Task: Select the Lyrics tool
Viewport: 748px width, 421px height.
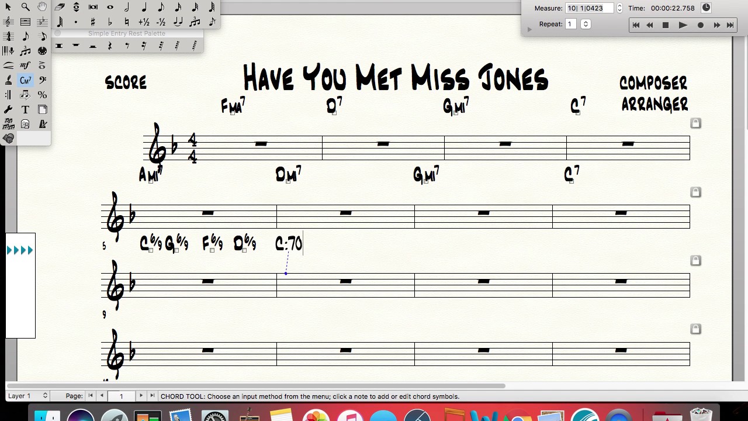Action: (x=8, y=80)
